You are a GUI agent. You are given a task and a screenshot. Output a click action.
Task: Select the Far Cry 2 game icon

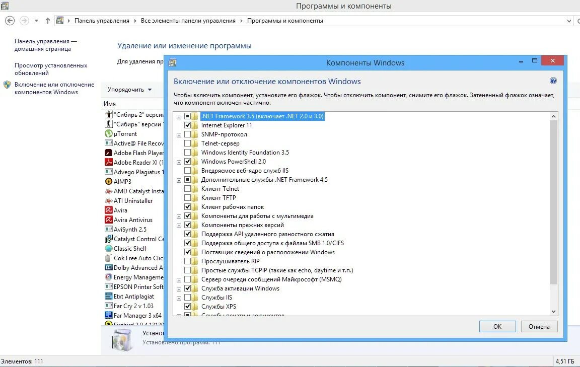click(109, 306)
